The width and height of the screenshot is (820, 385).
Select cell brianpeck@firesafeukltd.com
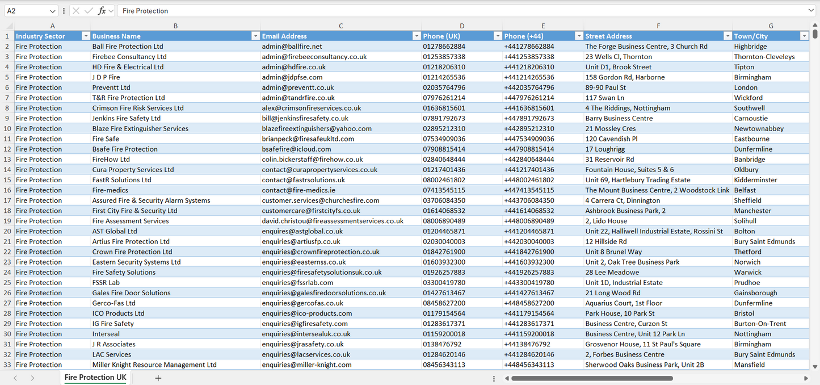tap(341, 139)
